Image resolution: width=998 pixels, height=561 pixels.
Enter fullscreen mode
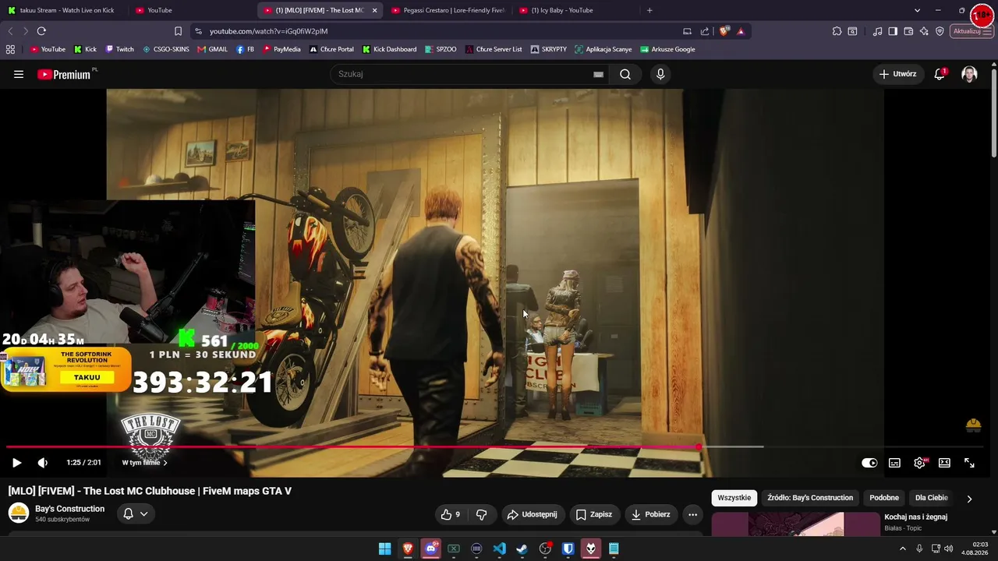click(969, 463)
